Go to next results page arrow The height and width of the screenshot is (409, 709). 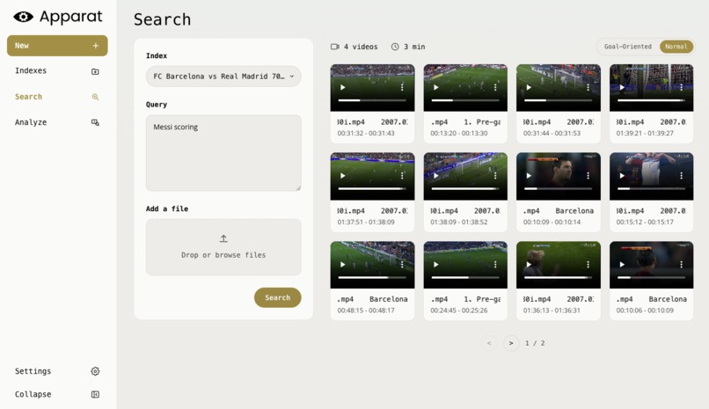[511, 343]
